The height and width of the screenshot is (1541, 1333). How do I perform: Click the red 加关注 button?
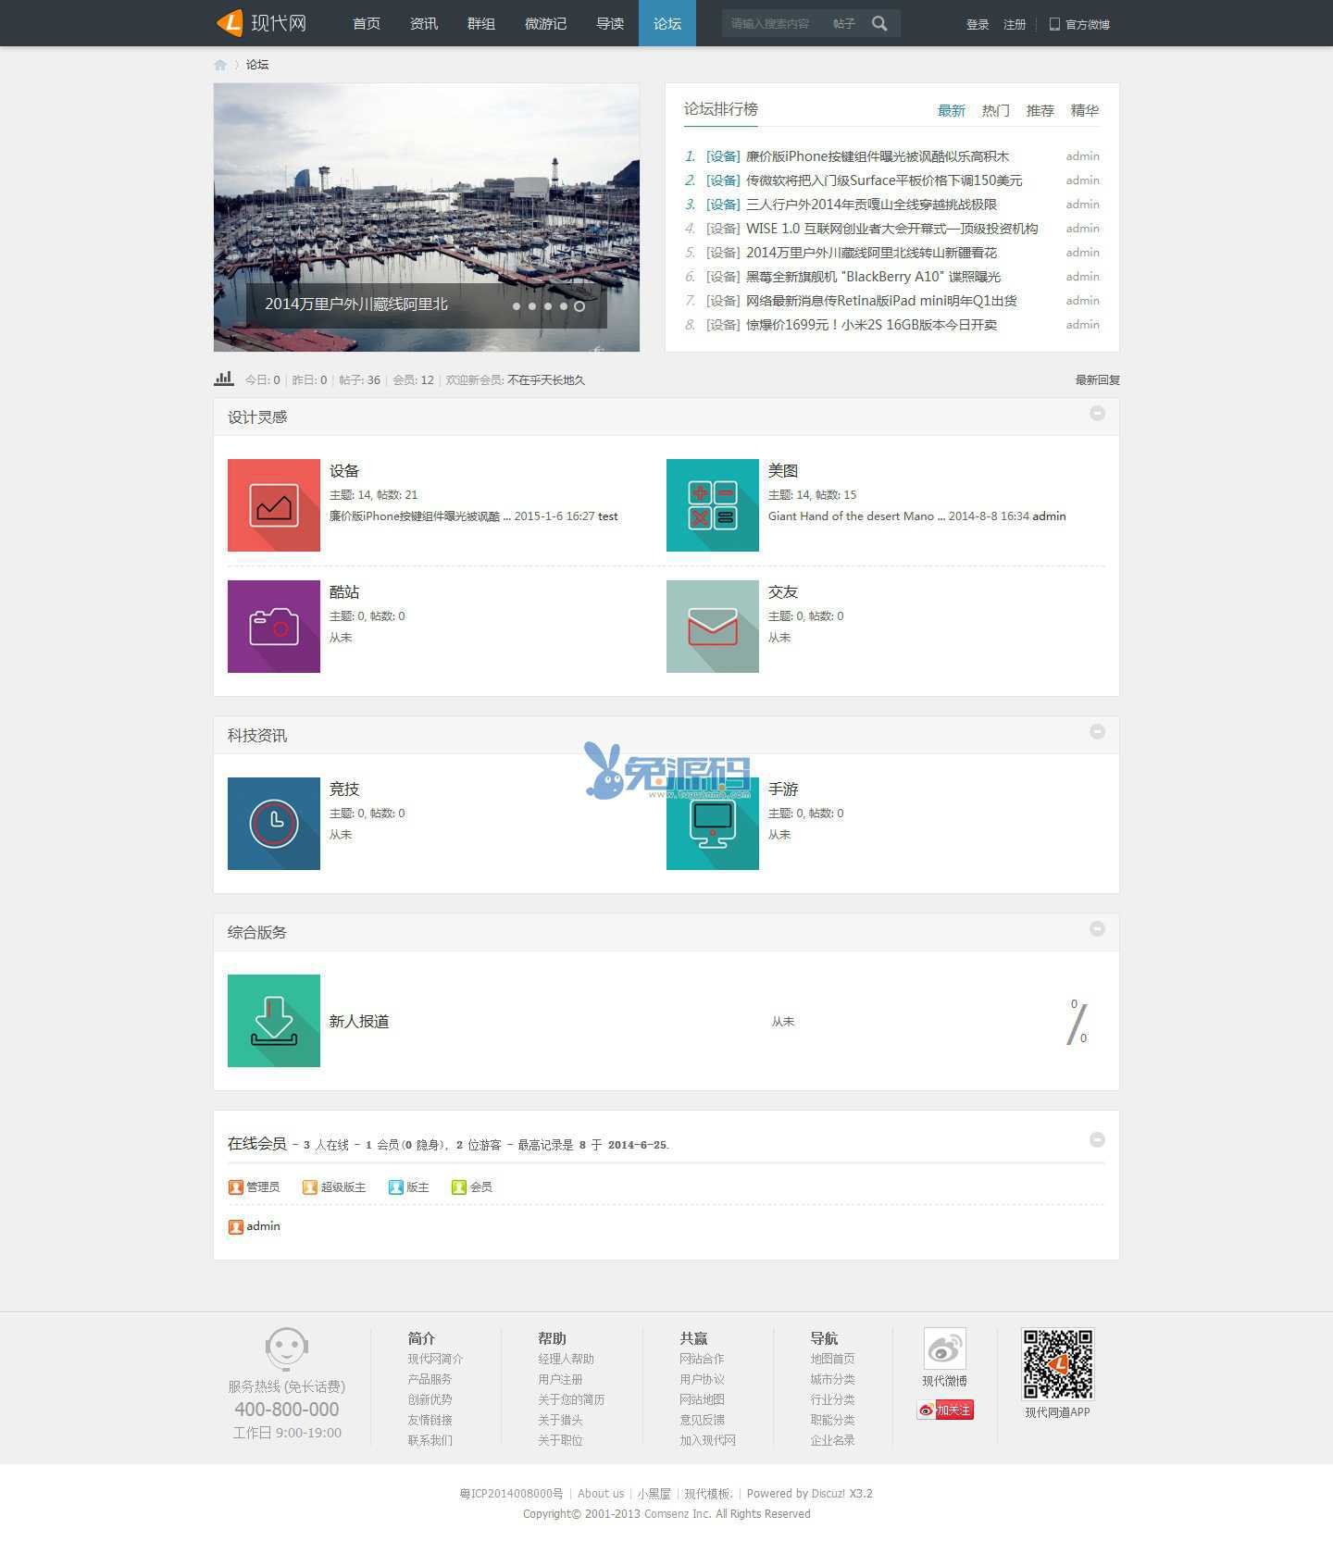tap(945, 1410)
